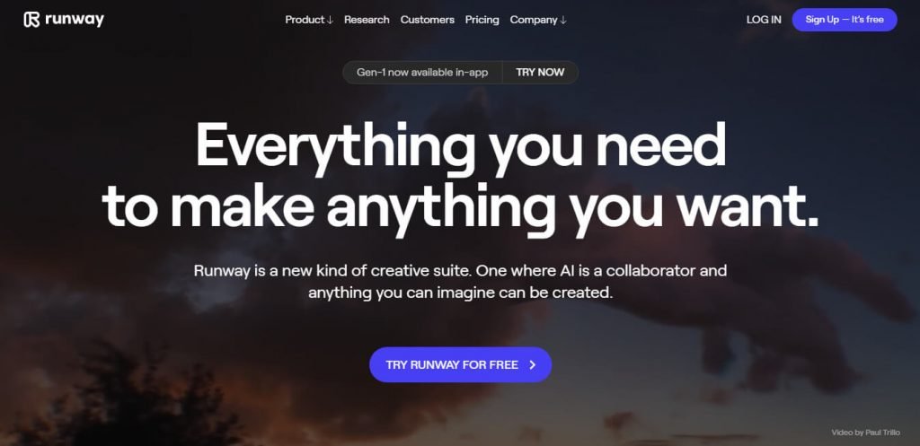Open the Product navigation menu
This screenshot has height=446, width=920.
[x=309, y=20]
